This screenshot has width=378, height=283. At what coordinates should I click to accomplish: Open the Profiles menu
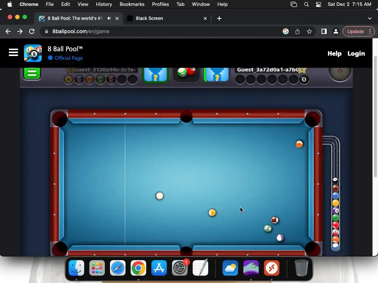tap(160, 4)
